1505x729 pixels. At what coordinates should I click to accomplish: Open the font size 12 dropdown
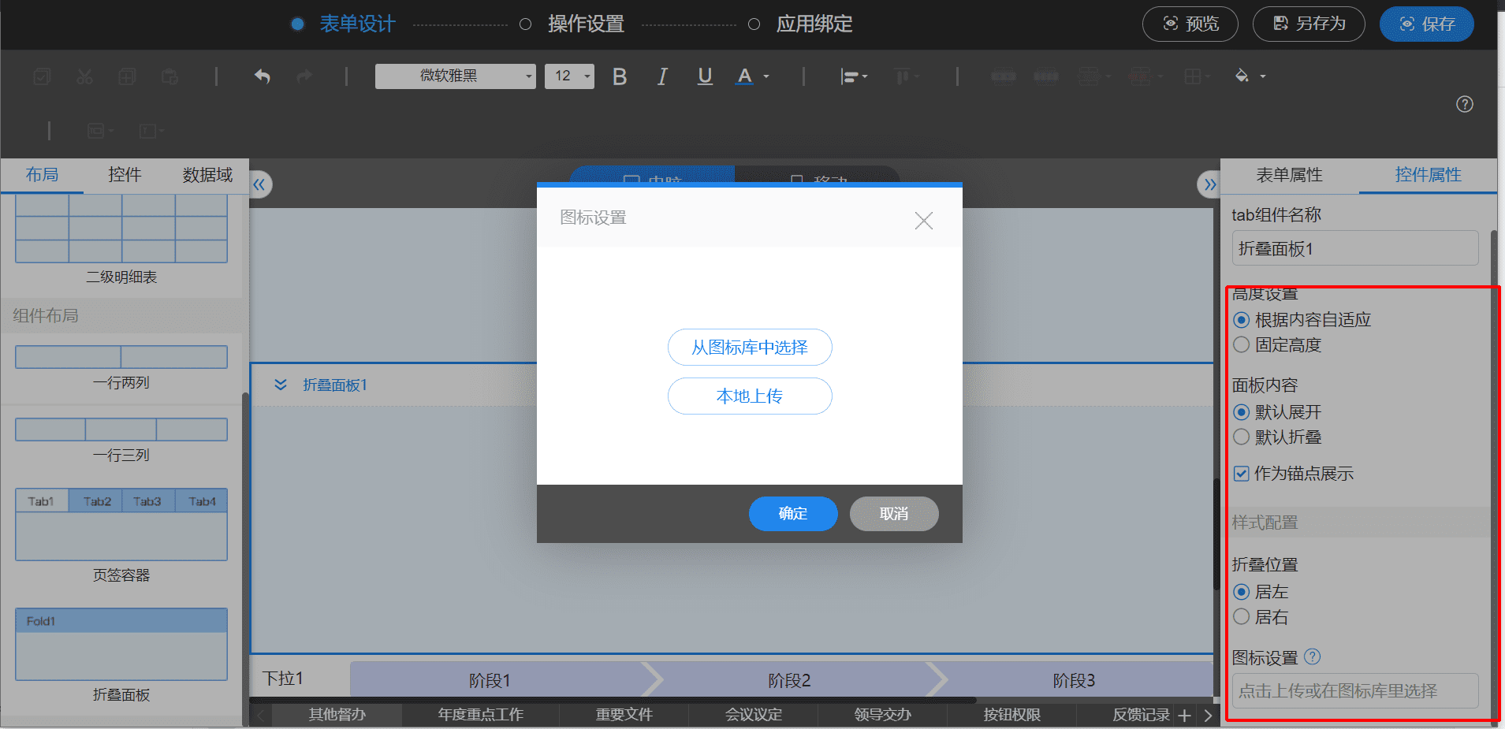[569, 76]
